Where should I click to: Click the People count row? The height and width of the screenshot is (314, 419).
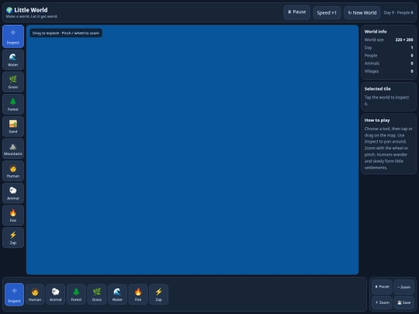pos(389,56)
